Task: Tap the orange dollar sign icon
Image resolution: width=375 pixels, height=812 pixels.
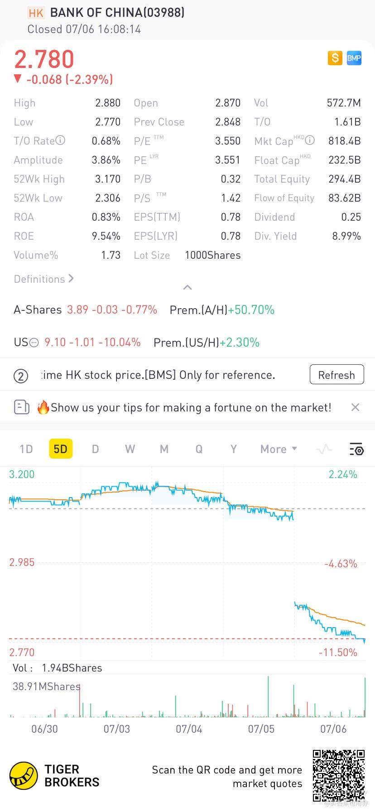Action: [335, 58]
